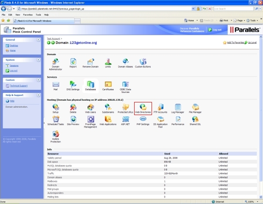Click the browser Refresh button
Image resolution: width=263 pixels, height=204 pixels.
[x=204, y=9]
